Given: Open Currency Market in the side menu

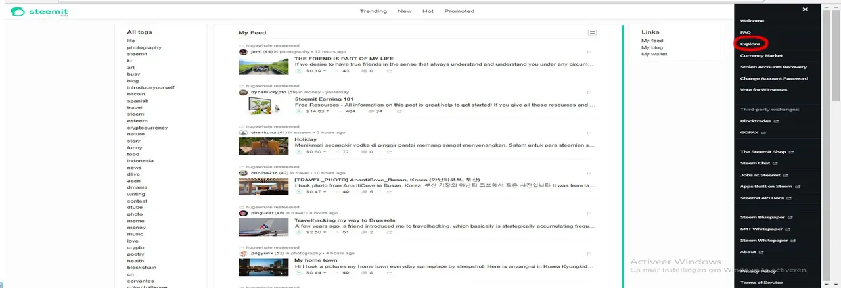Looking at the screenshot, I should 761,55.
